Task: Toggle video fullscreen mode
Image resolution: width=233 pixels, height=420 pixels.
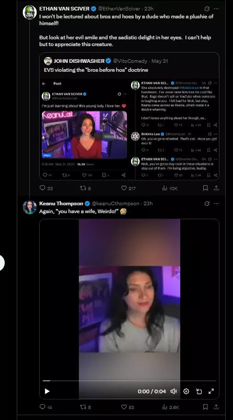Action: (211, 391)
